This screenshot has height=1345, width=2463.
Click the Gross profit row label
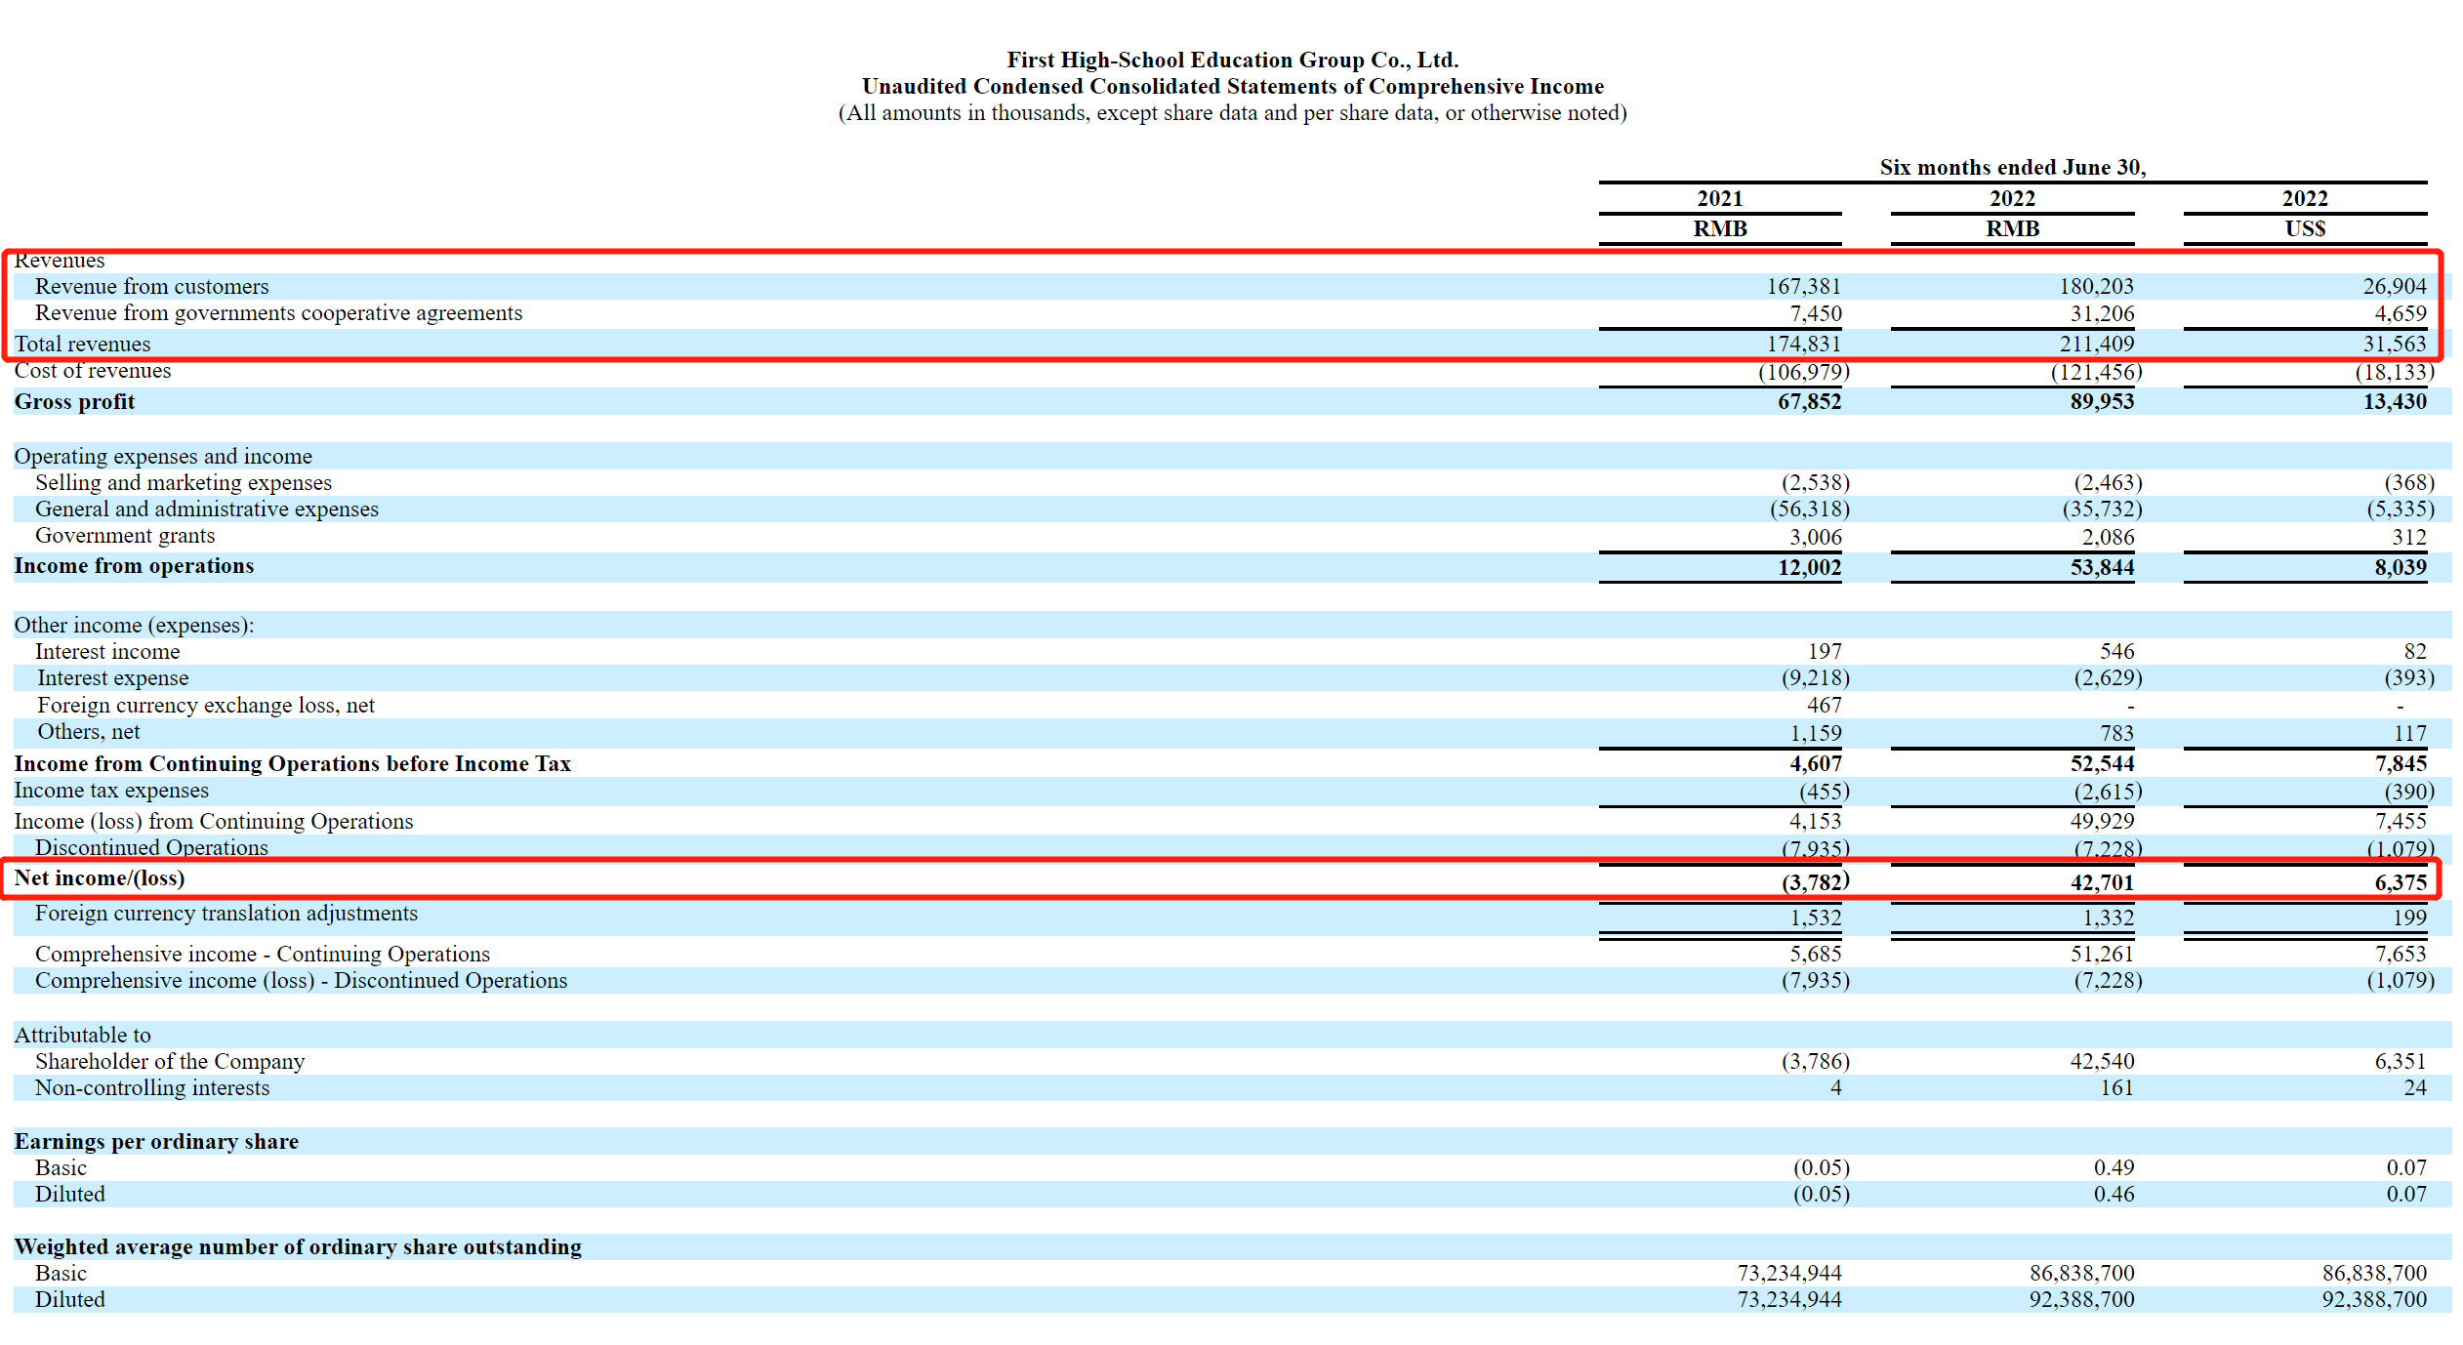74,401
